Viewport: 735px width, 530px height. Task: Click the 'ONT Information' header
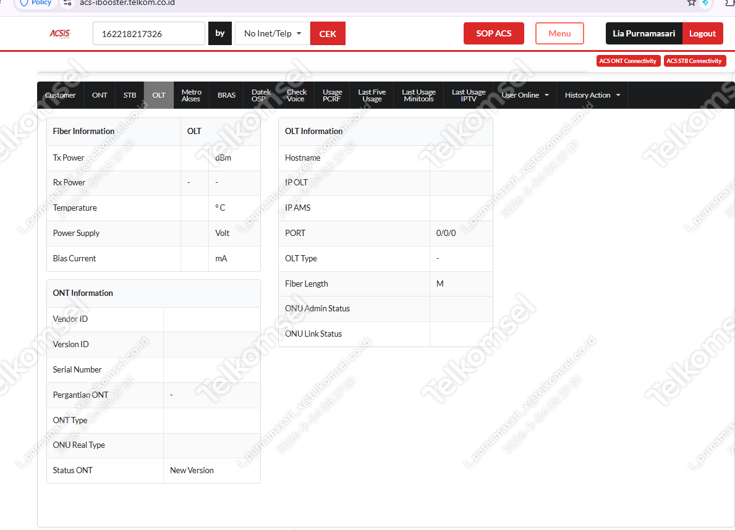[82, 293]
